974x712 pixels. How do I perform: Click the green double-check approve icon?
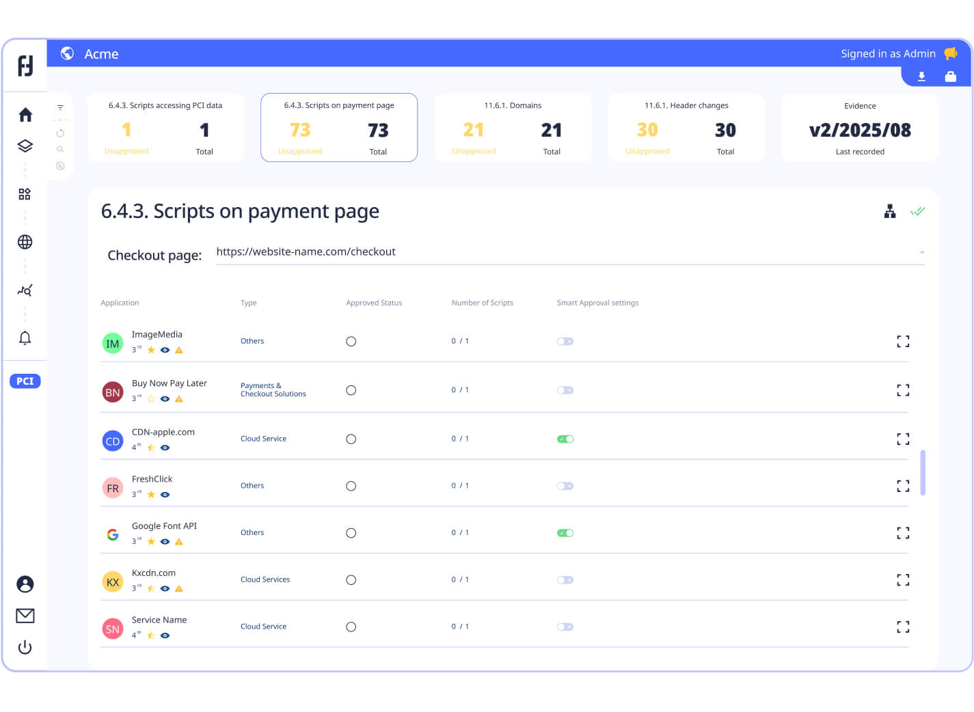click(918, 211)
